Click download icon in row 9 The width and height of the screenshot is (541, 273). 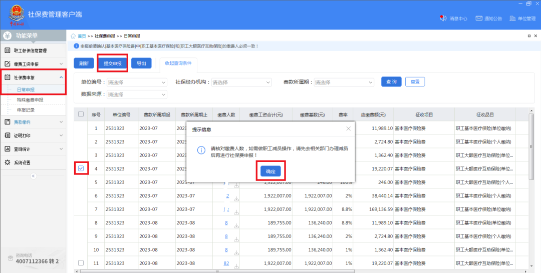pyautogui.click(x=236, y=239)
